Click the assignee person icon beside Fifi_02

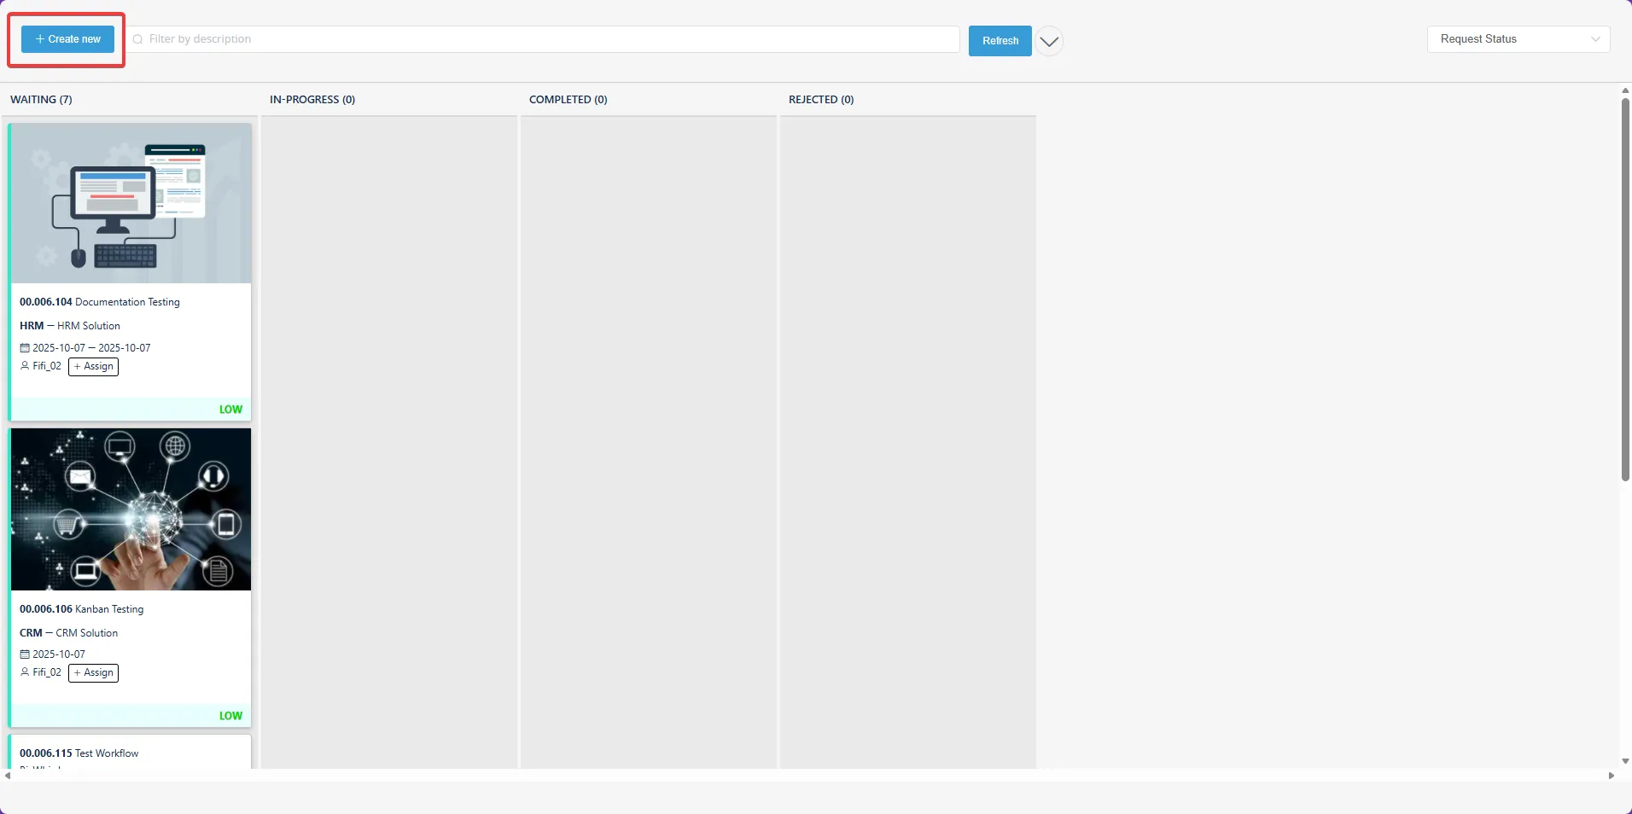click(24, 367)
